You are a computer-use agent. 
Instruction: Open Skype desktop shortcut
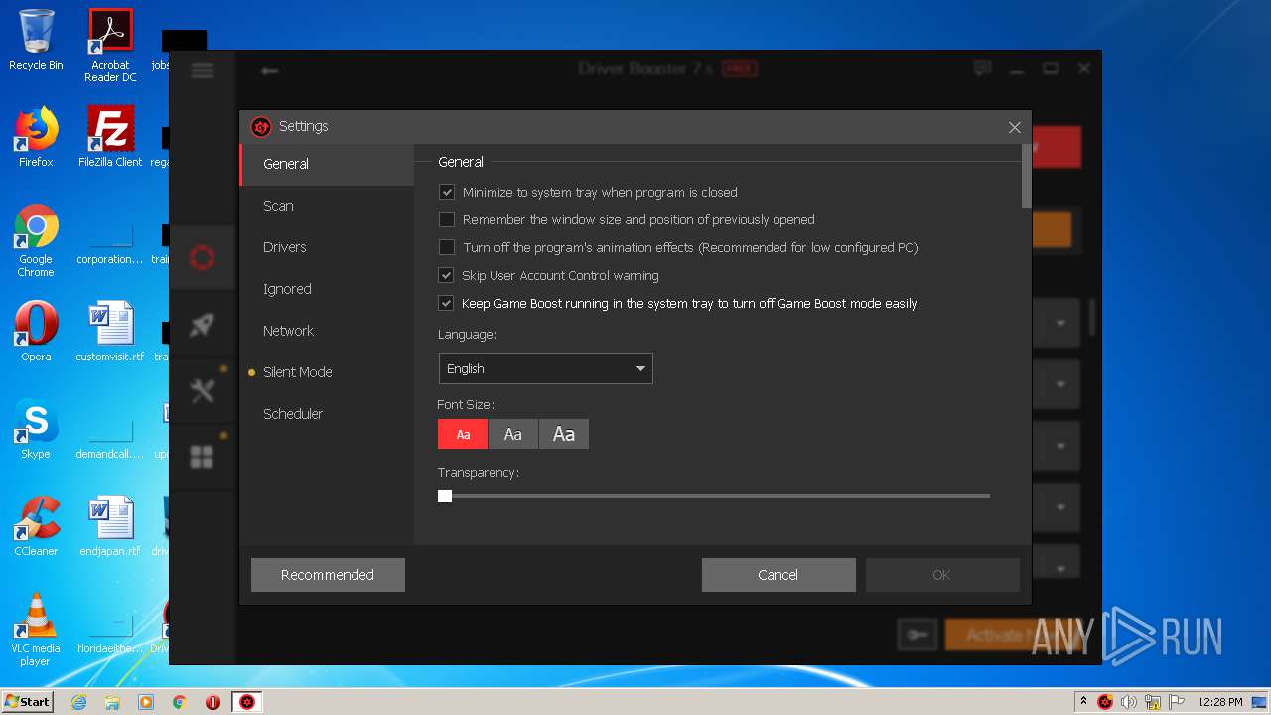point(36,429)
